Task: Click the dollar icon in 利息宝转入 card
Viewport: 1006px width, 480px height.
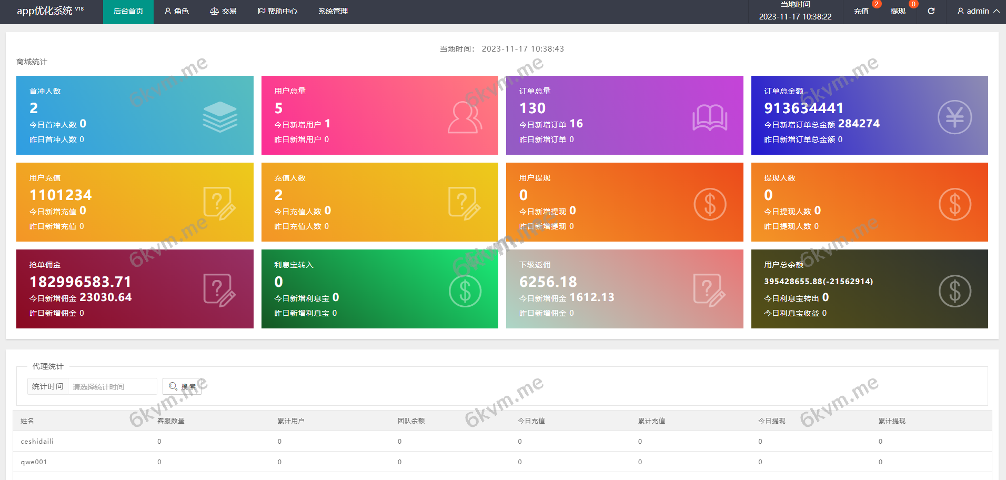Action: click(465, 291)
